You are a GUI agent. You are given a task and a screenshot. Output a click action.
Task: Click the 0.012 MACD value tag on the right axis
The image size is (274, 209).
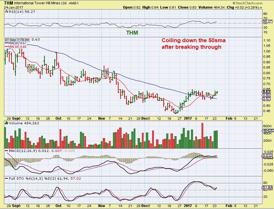click(267, 155)
